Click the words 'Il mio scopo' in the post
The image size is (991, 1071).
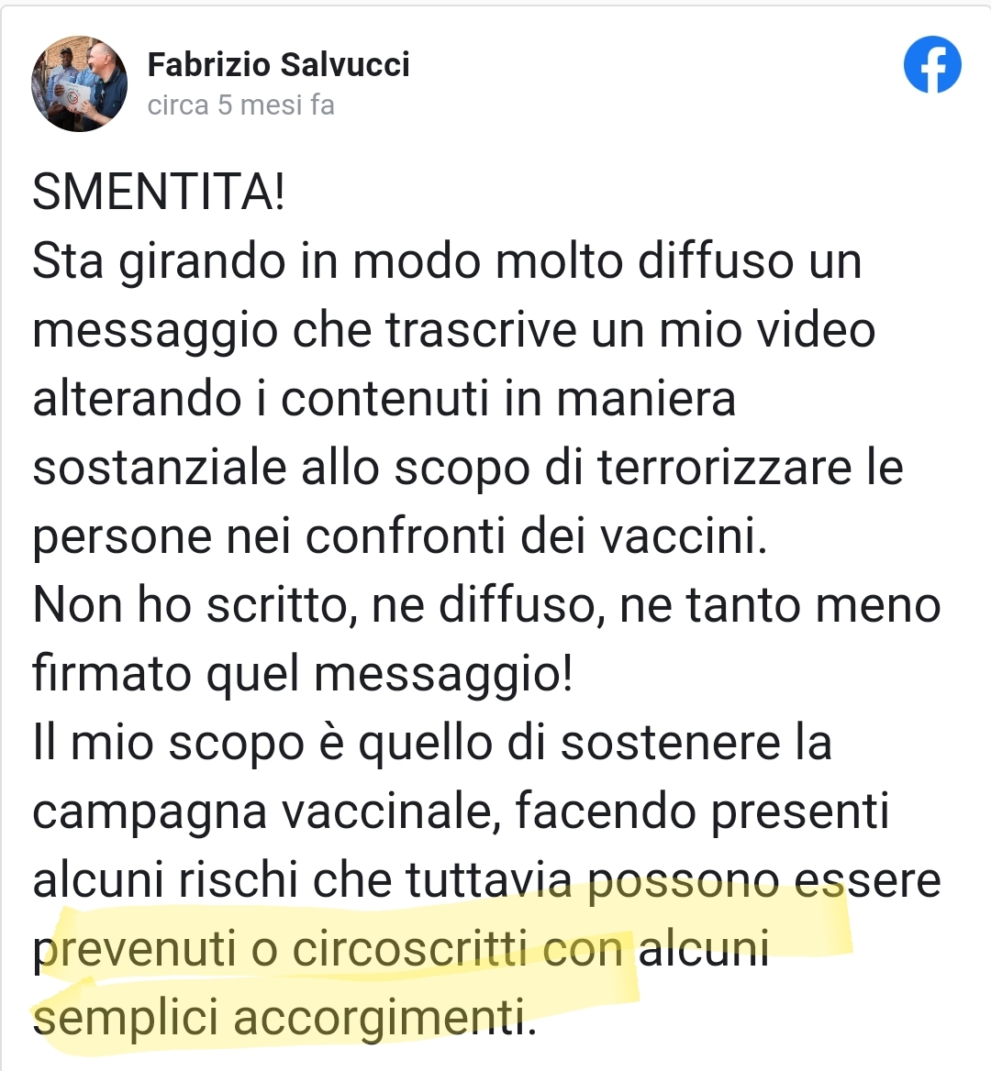168,744
